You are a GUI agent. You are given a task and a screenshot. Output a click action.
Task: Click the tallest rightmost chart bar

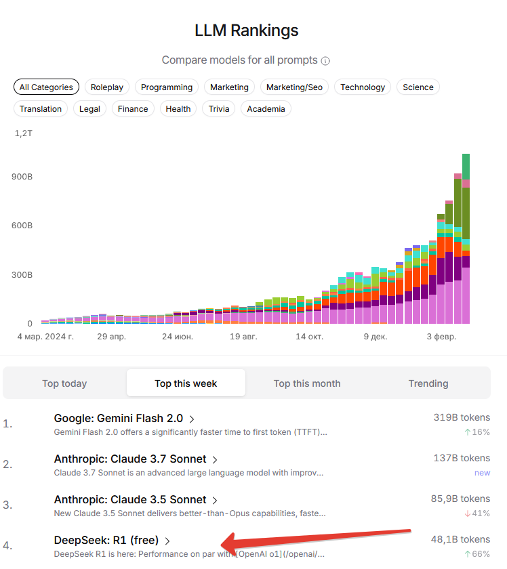point(466,238)
